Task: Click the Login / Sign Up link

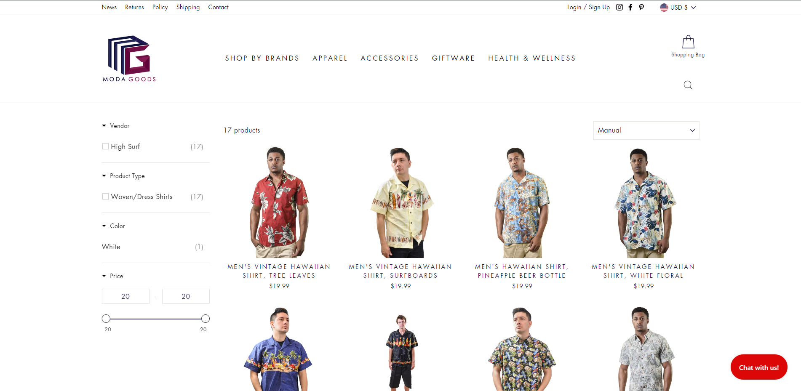Action: (x=588, y=7)
